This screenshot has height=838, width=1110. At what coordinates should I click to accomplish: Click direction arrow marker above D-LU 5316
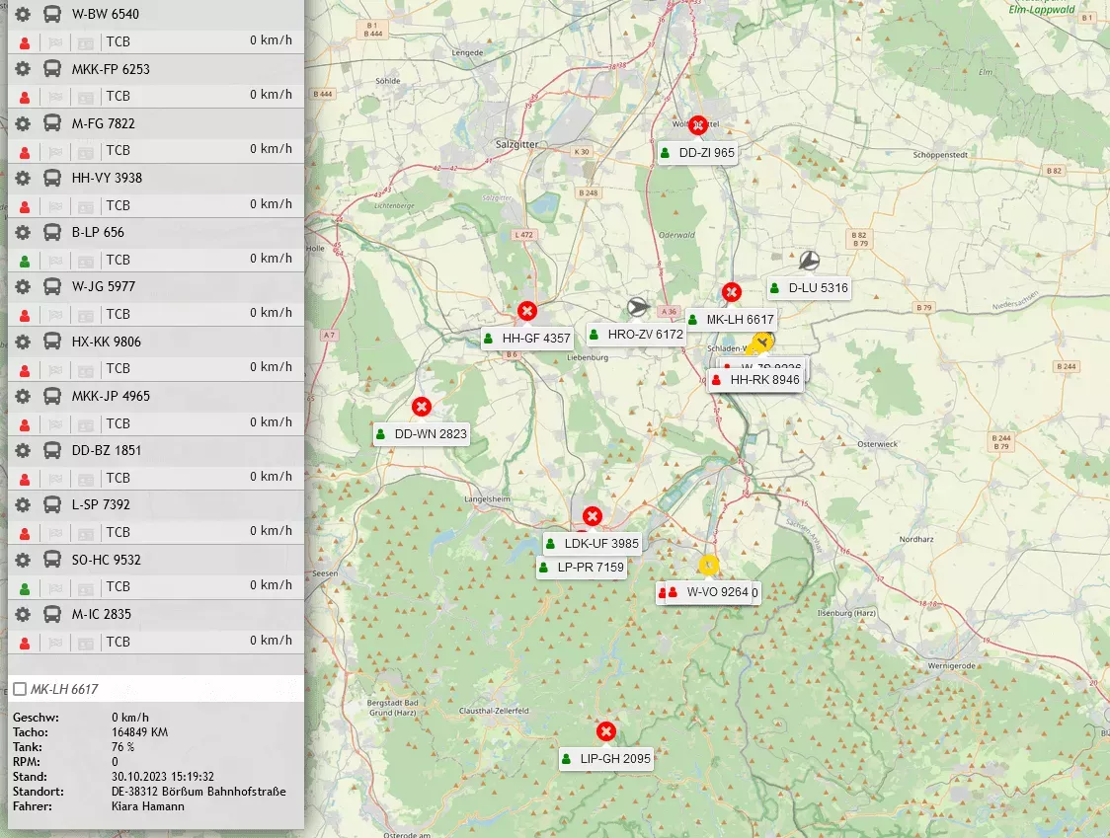pyautogui.click(x=809, y=261)
